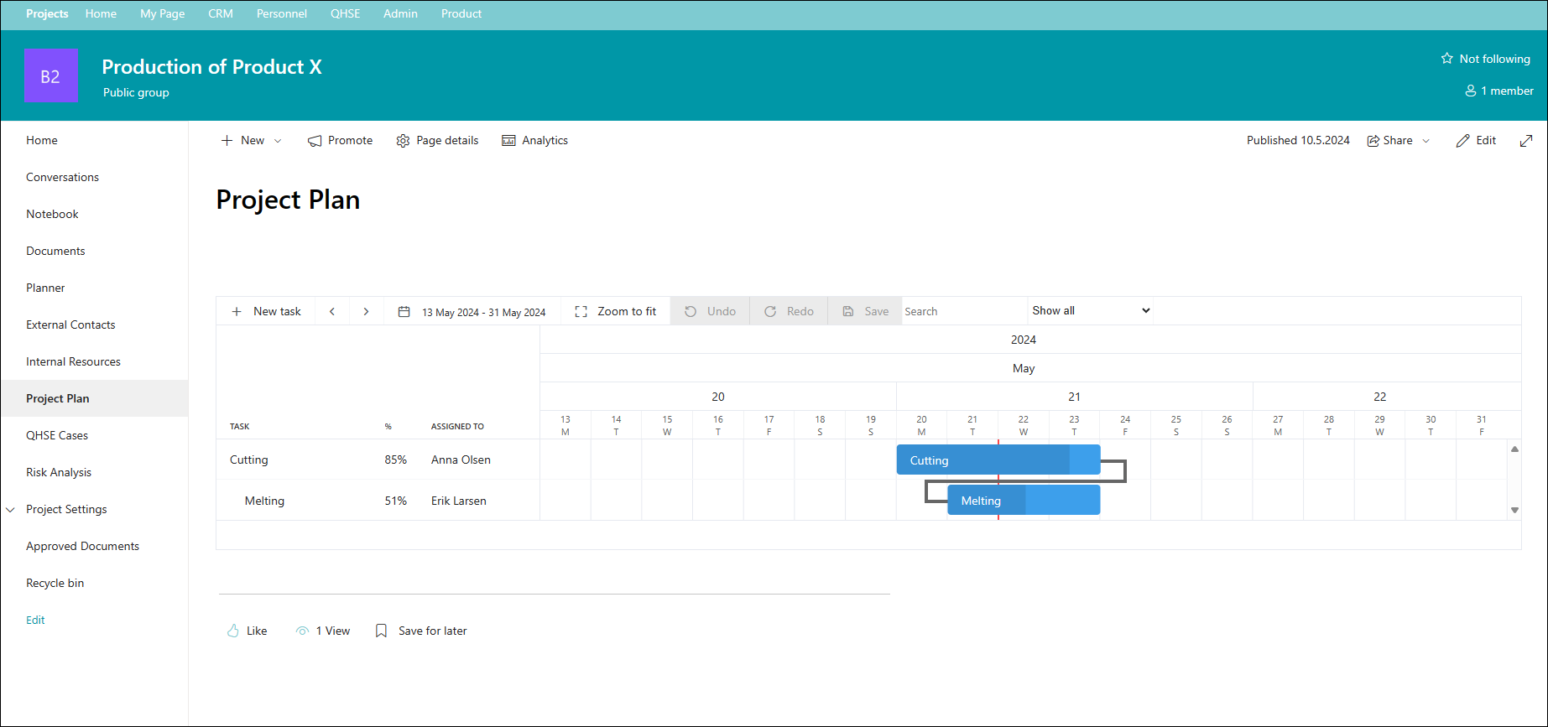Click the 85% progress cell
Image resolution: width=1548 pixels, height=727 pixels.
point(396,460)
